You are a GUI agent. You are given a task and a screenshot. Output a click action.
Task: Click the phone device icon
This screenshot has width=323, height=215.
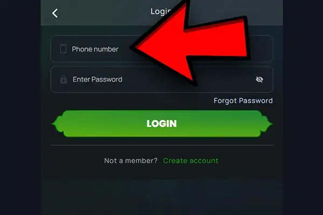tap(63, 49)
